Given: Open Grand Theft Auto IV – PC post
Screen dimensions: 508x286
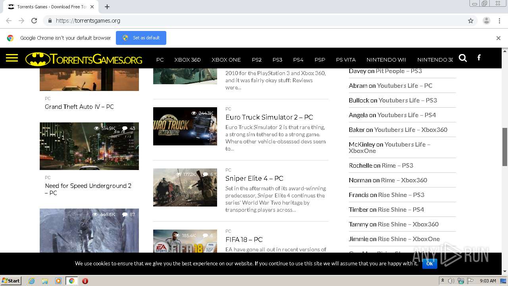Looking at the screenshot, I should 79,106.
